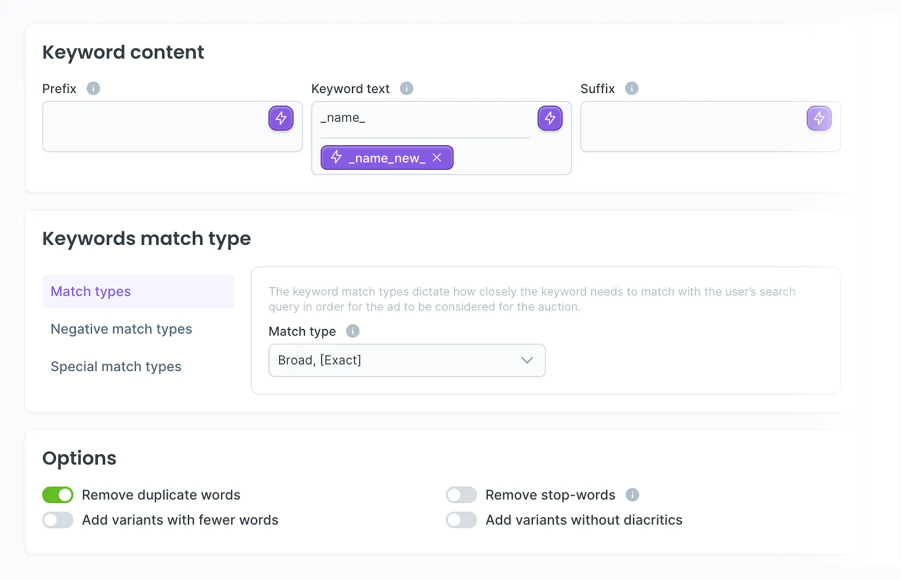Disable Remove duplicate words toggle

point(58,495)
